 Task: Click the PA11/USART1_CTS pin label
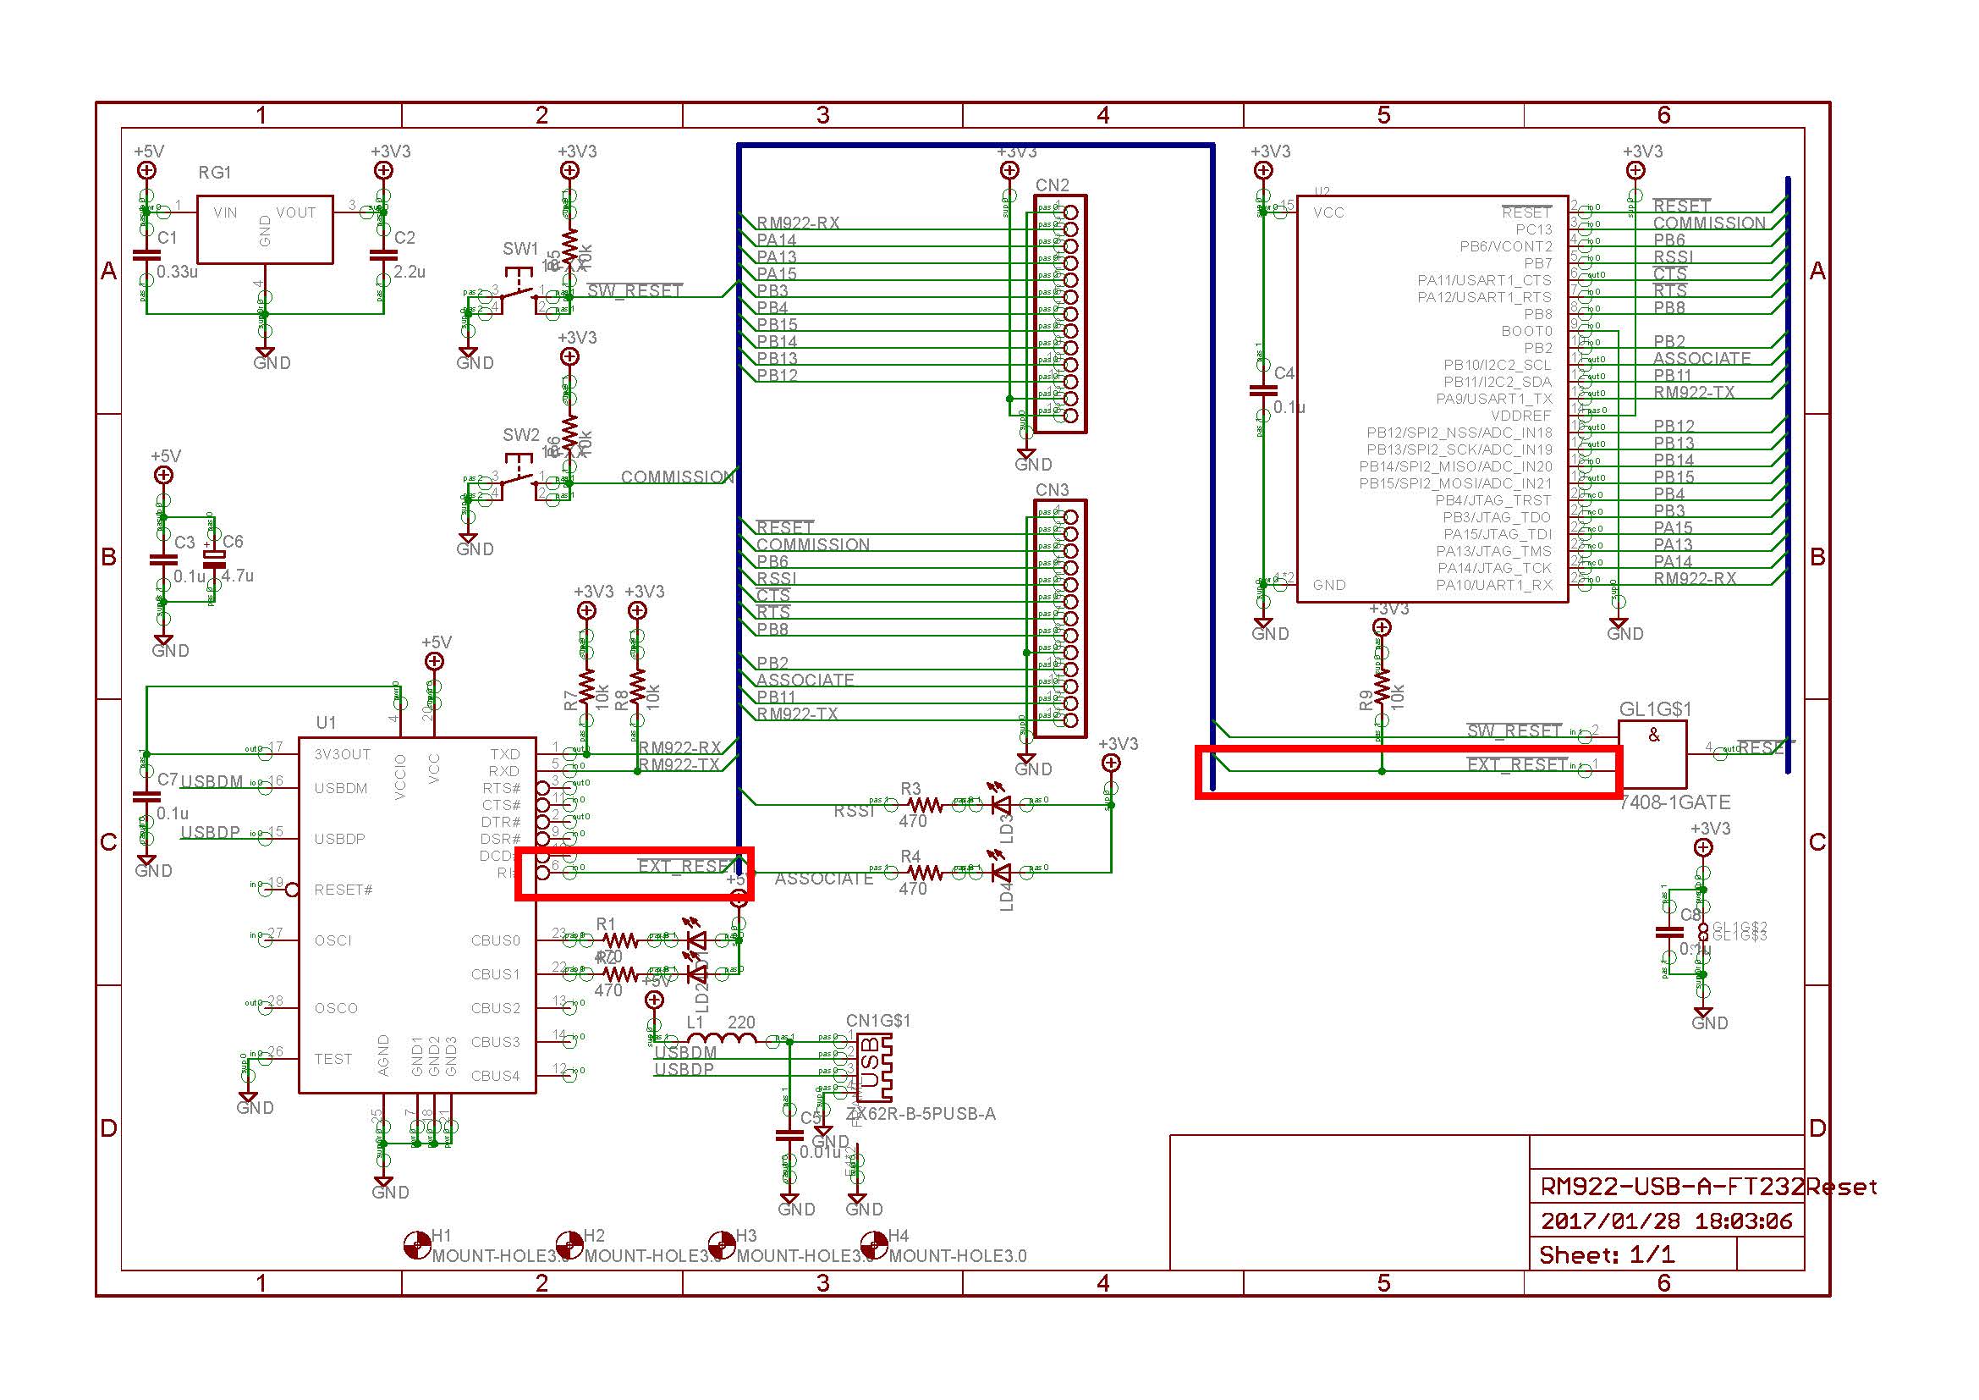click(x=1484, y=280)
